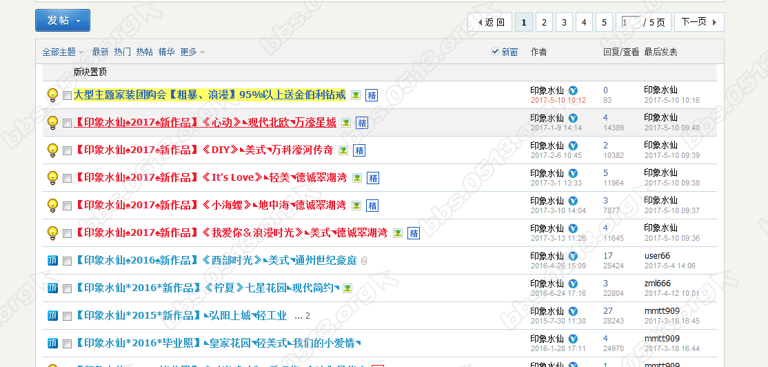768x367 pixels.
Task: Click the 精 badge on 《我爱你&浪漫时光》 thread
Action: point(414,232)
